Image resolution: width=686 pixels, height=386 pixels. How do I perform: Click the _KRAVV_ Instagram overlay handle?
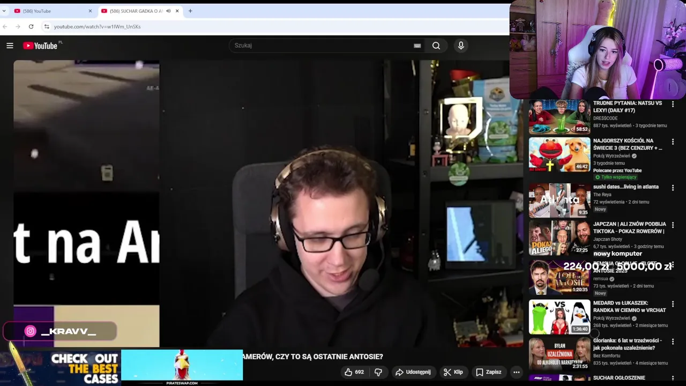click(x=60, y=331)
